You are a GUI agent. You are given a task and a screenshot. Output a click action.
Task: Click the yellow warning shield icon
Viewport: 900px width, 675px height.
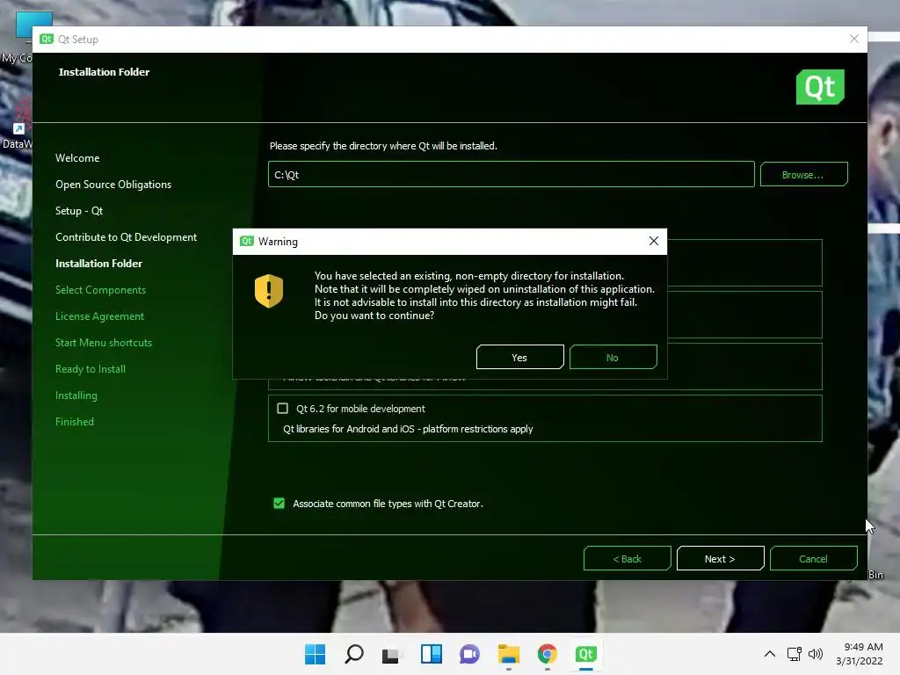pyautogui.click(x=269, y=291)
